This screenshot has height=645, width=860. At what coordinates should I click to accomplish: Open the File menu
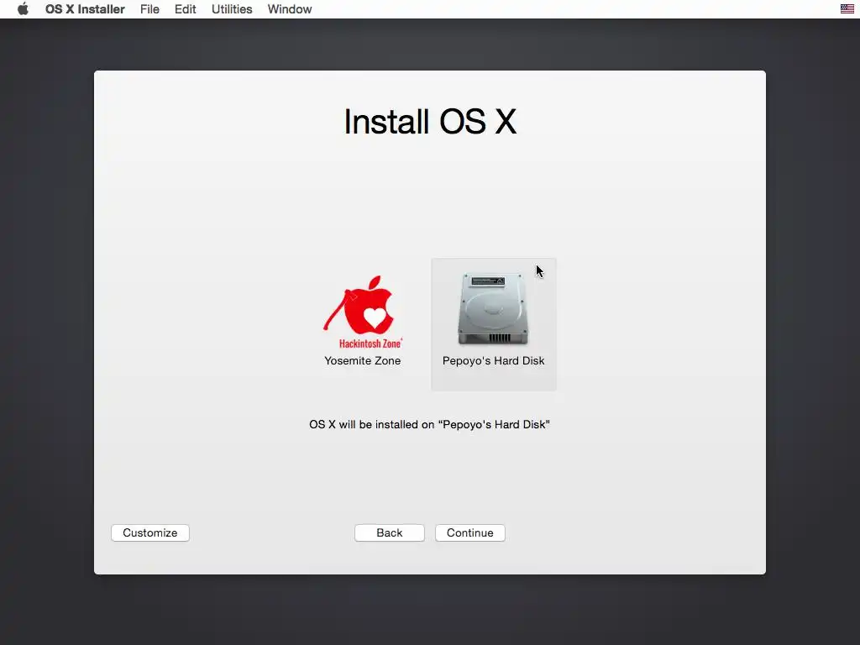coord(149,9)
